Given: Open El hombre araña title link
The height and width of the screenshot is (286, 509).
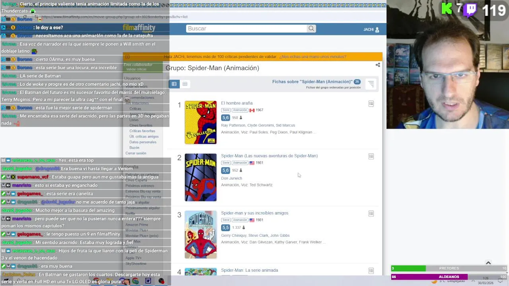Looking at the screenshot, I should pos(237,103).
